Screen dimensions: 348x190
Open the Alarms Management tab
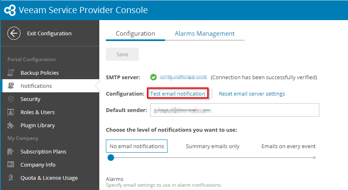[204, 34]
